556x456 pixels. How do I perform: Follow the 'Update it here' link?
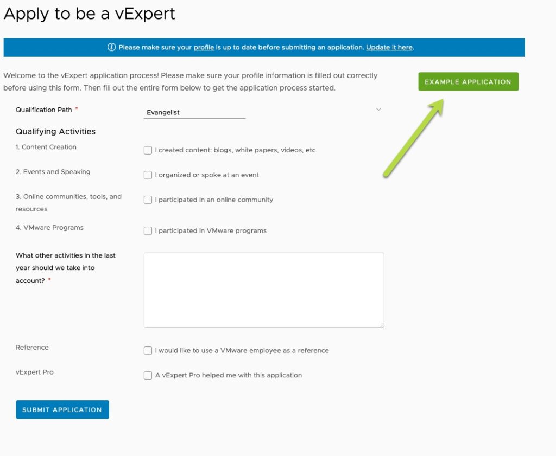tap(389, 47)
